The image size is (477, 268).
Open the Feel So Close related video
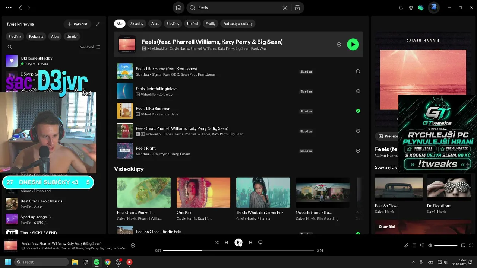[x=399, y=194]
